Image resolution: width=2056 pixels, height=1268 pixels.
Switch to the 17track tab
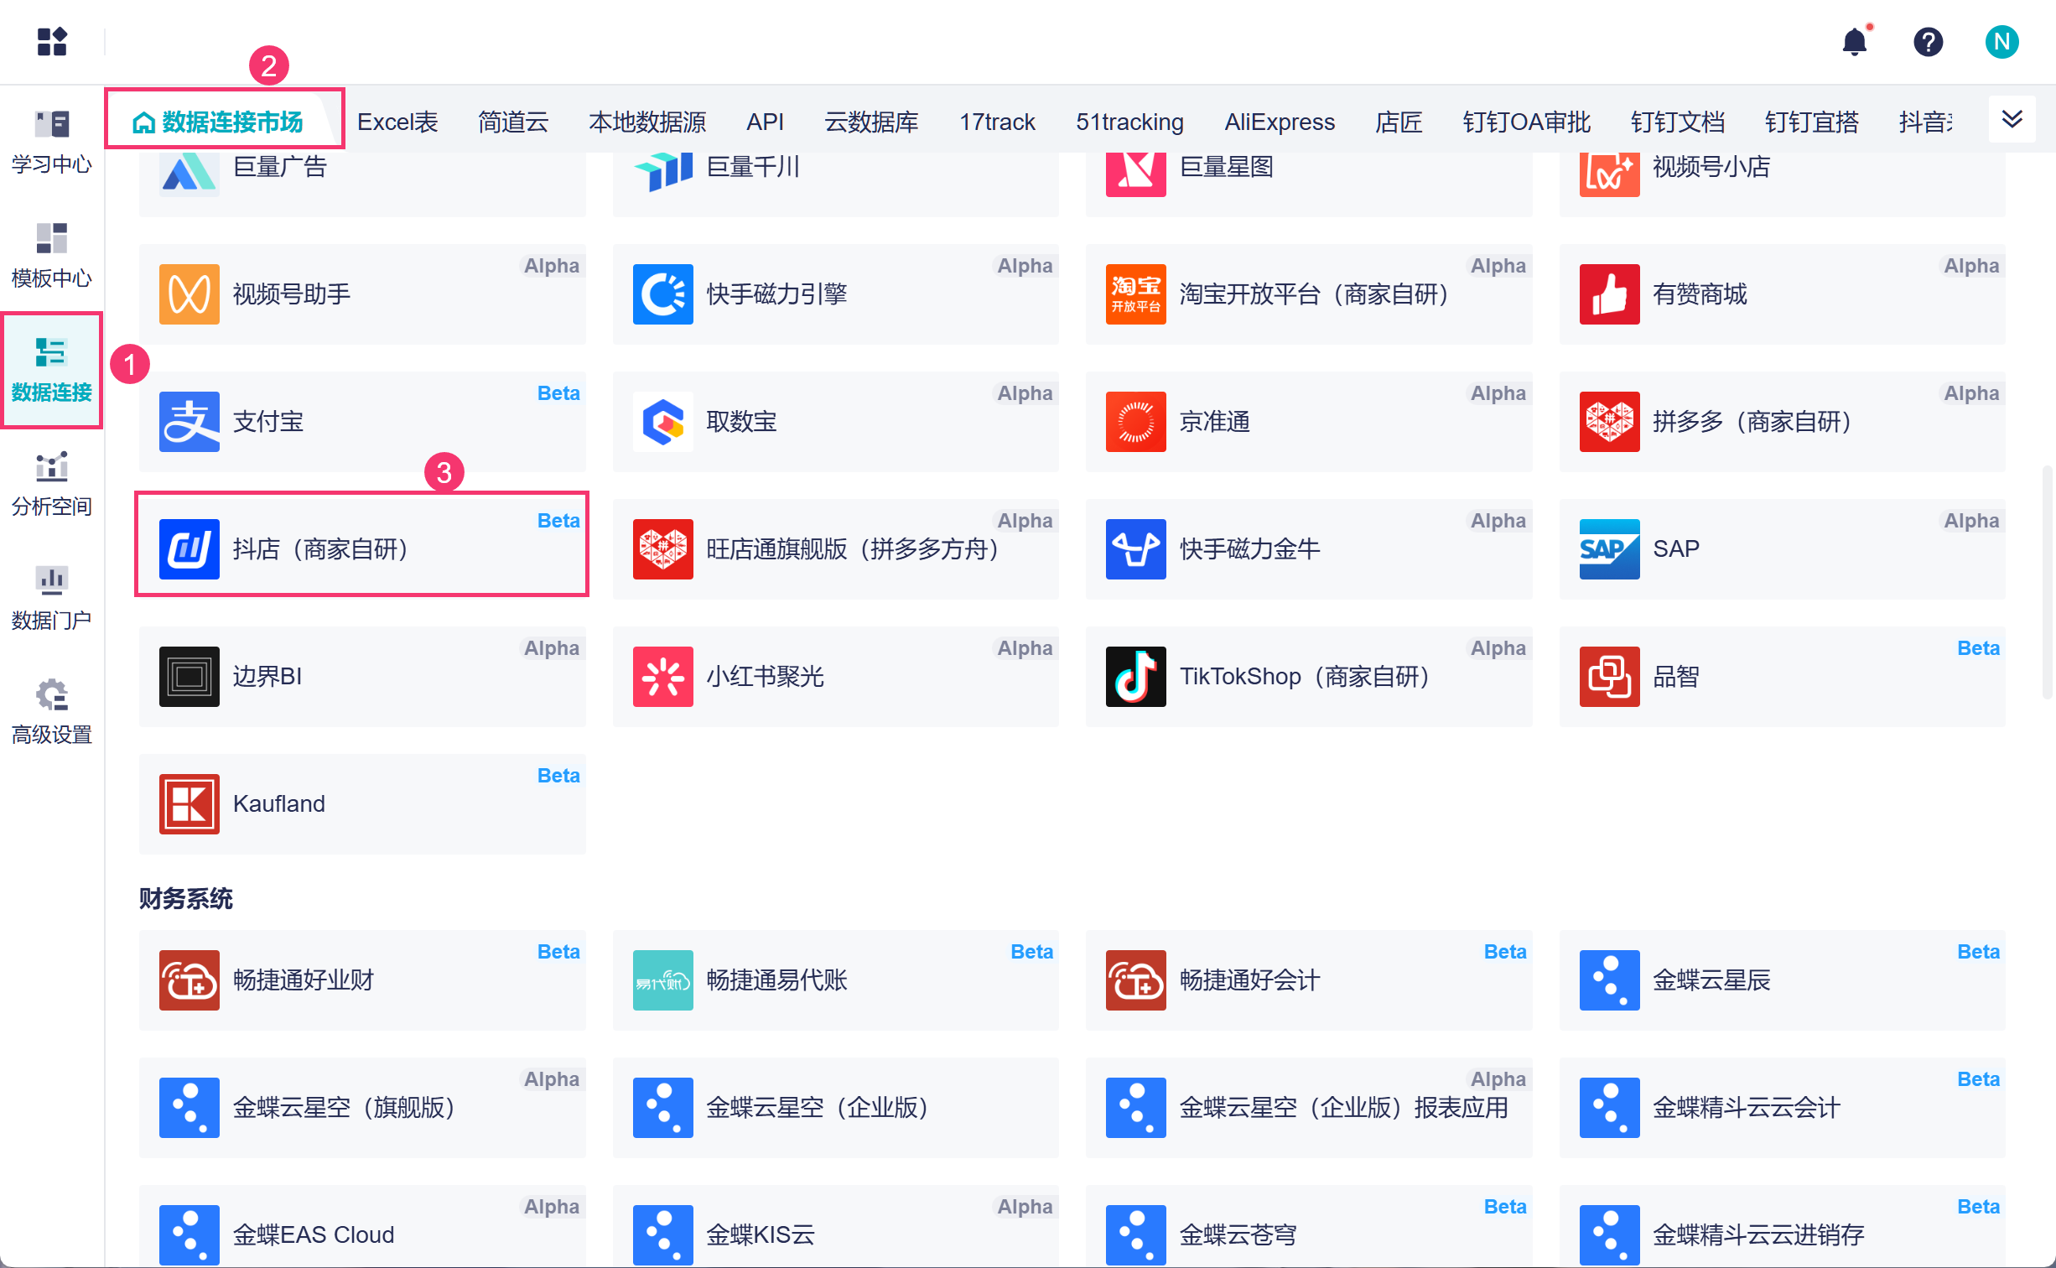coord(997,122)
